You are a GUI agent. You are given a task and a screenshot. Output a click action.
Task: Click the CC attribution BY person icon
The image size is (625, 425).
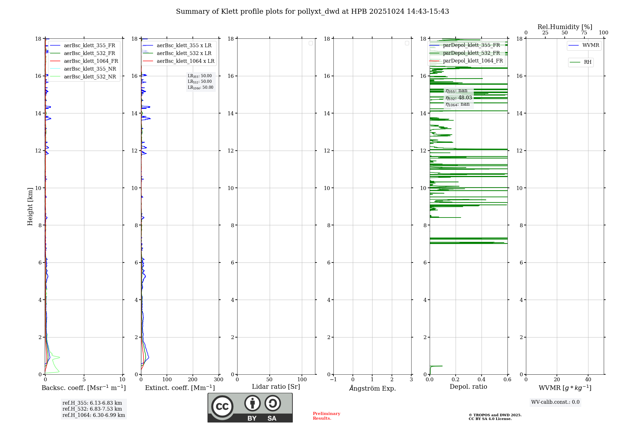252,403
